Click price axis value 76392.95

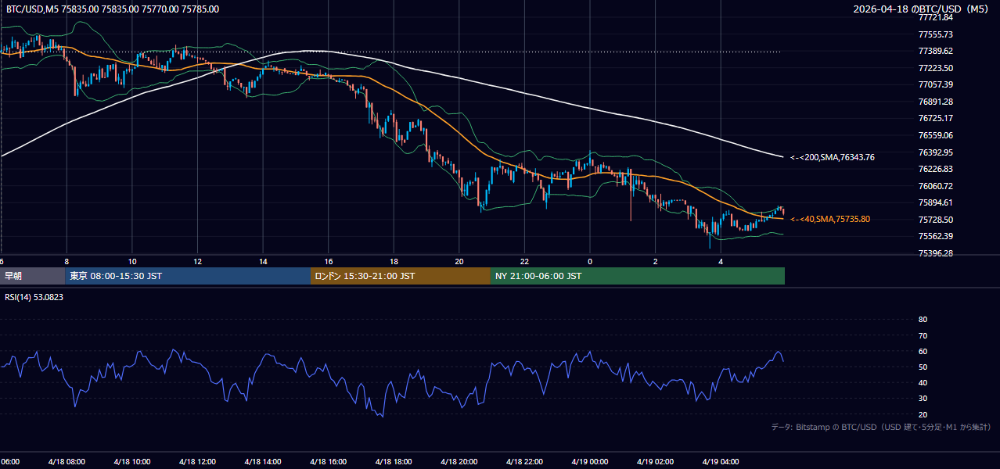coord(936,152)
